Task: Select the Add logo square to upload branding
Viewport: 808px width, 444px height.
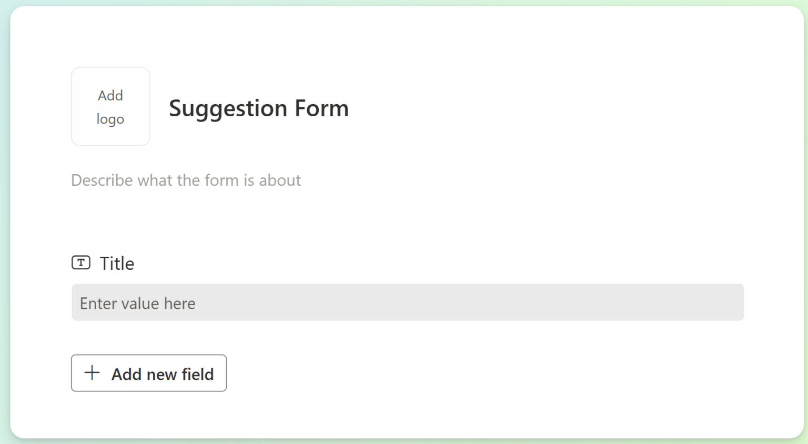Action: [110, 106]
